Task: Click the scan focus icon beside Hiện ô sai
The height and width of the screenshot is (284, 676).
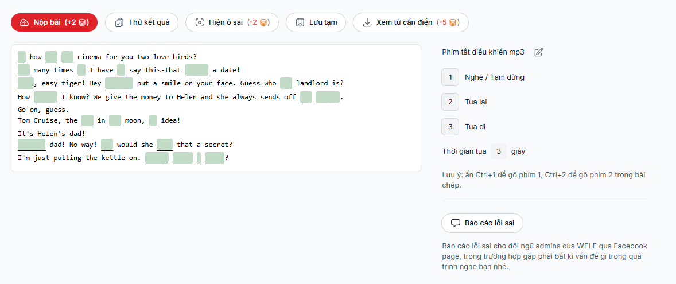Action: tap(200, 22)
